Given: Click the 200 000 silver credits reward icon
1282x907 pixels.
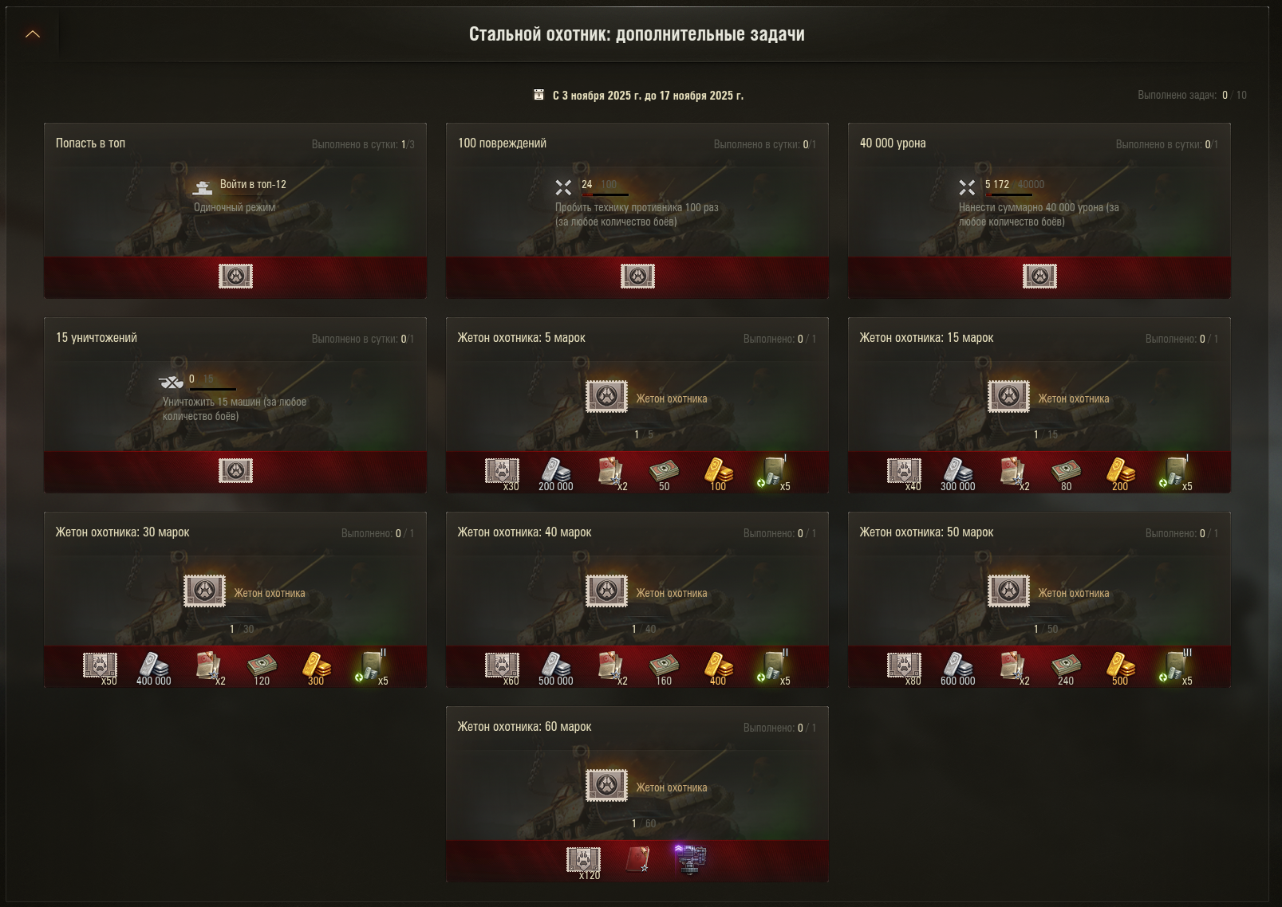Looking at the screenshot, I should [556, 473].
